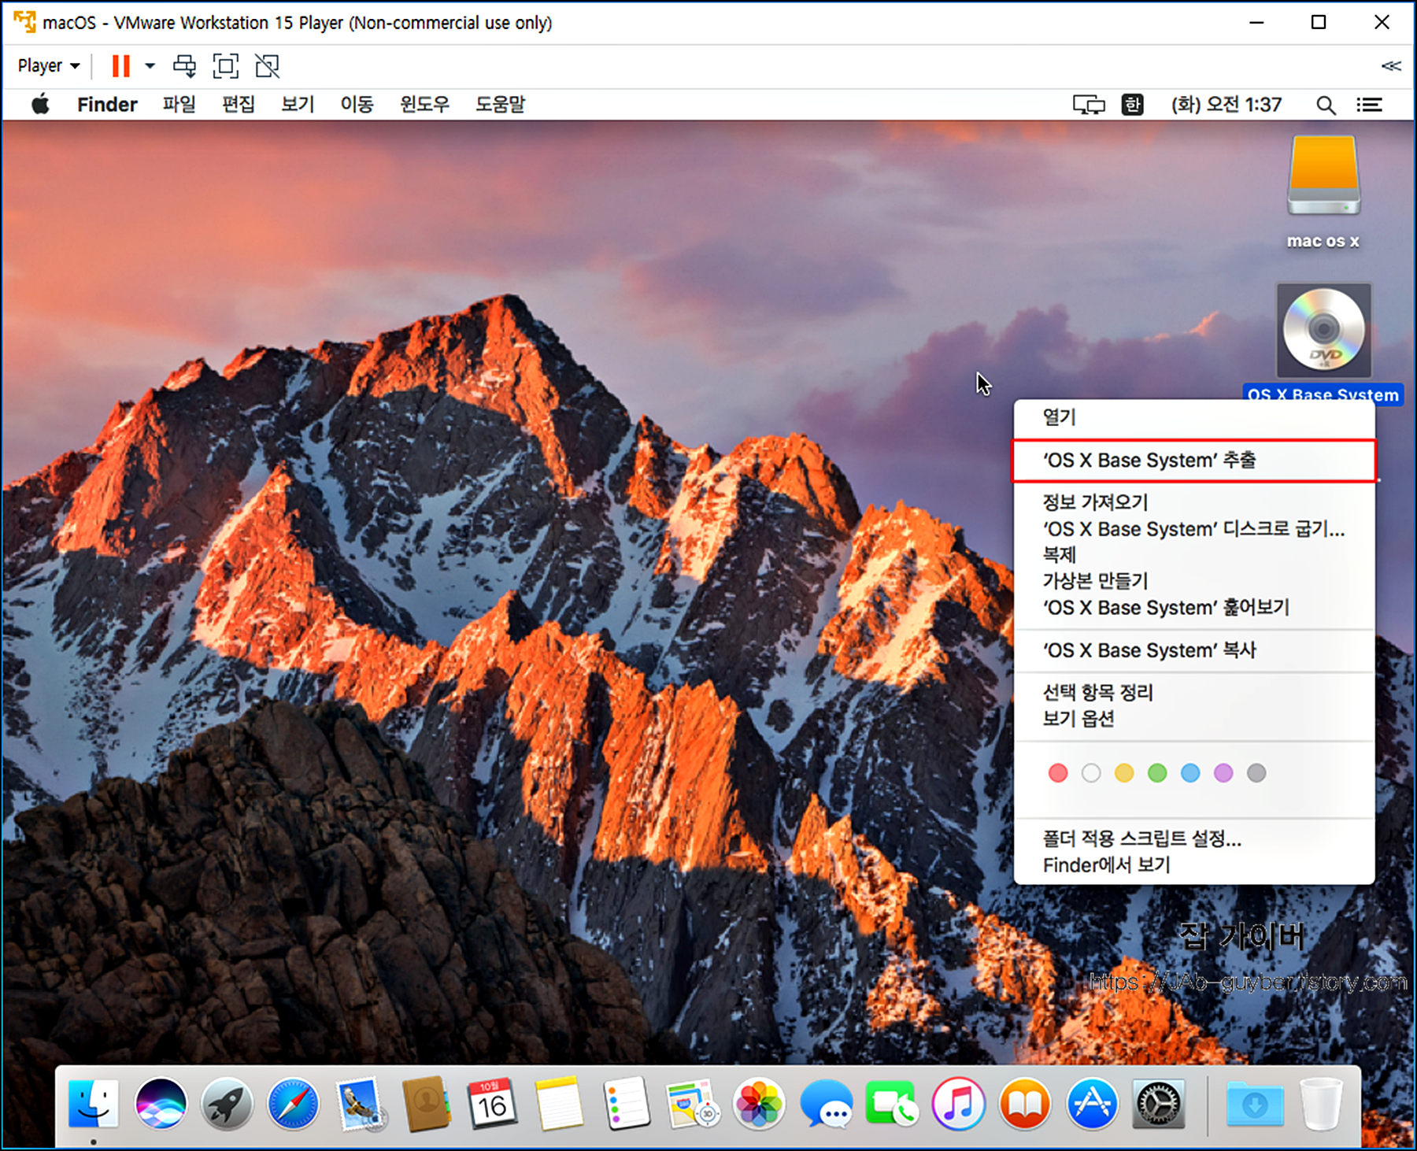Open Mail eagle stamp icon in Dock
The width and height of the screenshot is (1417, 1151).
point(361,1104)
